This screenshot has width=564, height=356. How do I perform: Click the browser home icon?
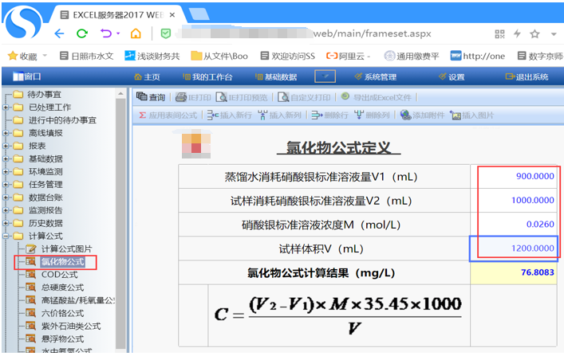coord(136,33)
